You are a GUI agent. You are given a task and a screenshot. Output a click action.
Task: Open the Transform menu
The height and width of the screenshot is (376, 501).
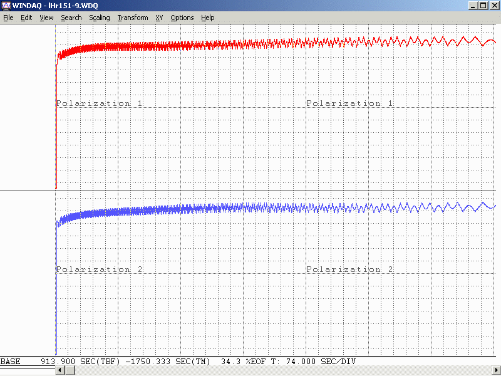133,18
